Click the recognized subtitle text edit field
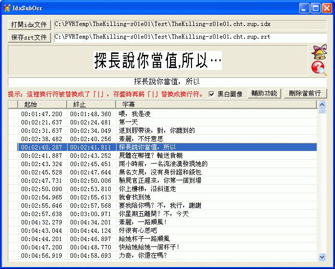The image size is (335, 269). (167, 82)
